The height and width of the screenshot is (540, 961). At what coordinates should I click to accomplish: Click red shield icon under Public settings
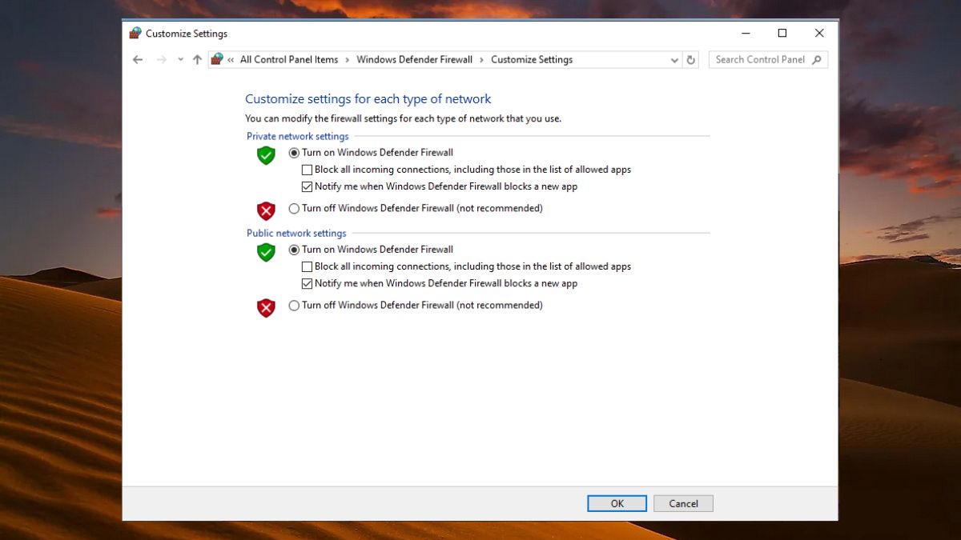(x=266, y=307)
